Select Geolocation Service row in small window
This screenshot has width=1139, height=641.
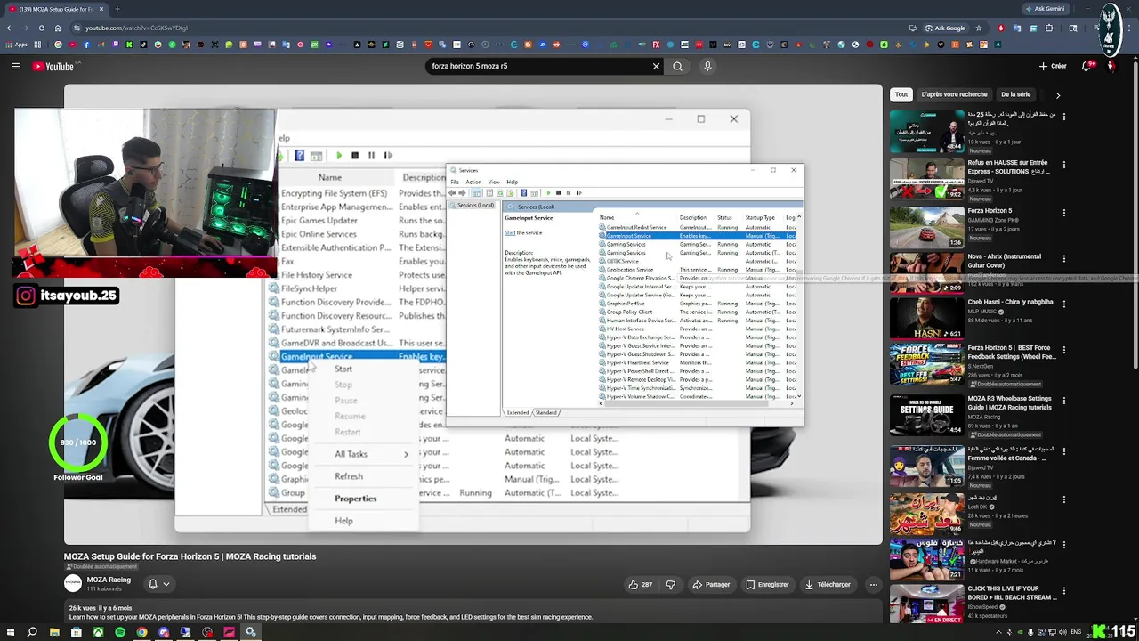coord(696,270)
